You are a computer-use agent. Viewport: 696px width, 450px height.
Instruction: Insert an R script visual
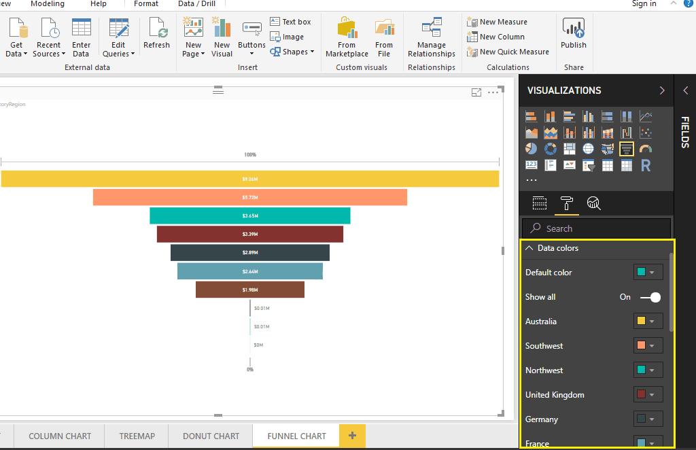(x=646, y=165)
